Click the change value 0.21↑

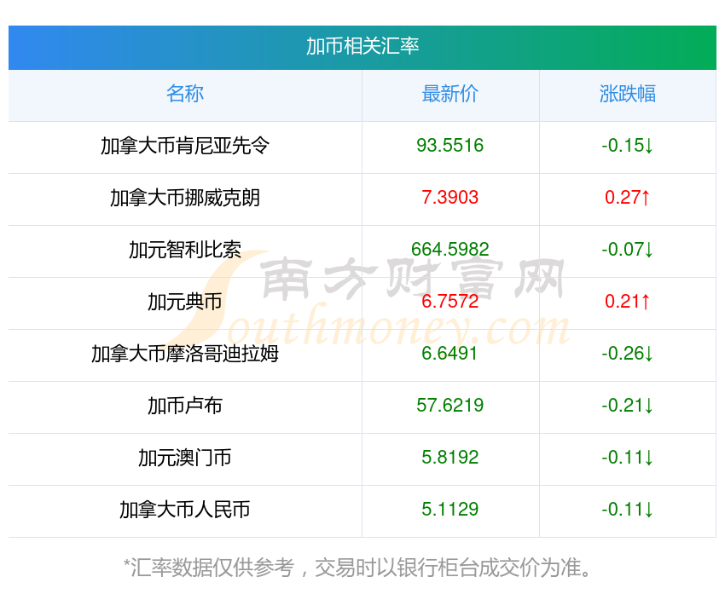click(628, 302)
